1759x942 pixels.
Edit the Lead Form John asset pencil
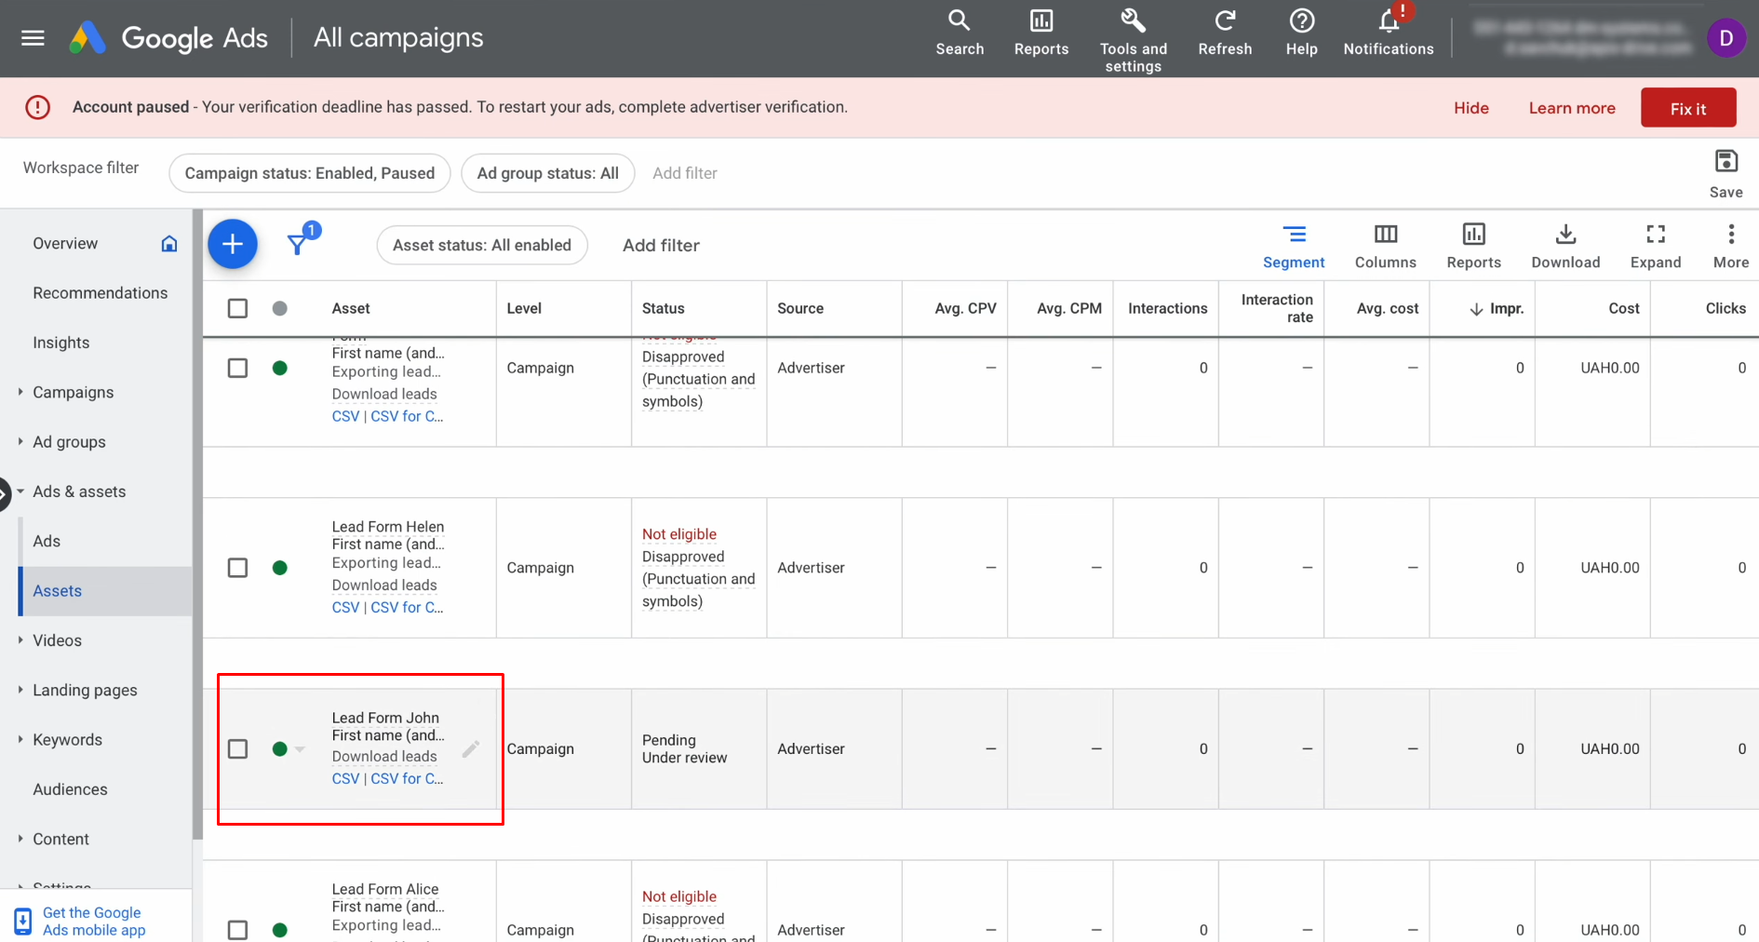(x=471, y=748)
